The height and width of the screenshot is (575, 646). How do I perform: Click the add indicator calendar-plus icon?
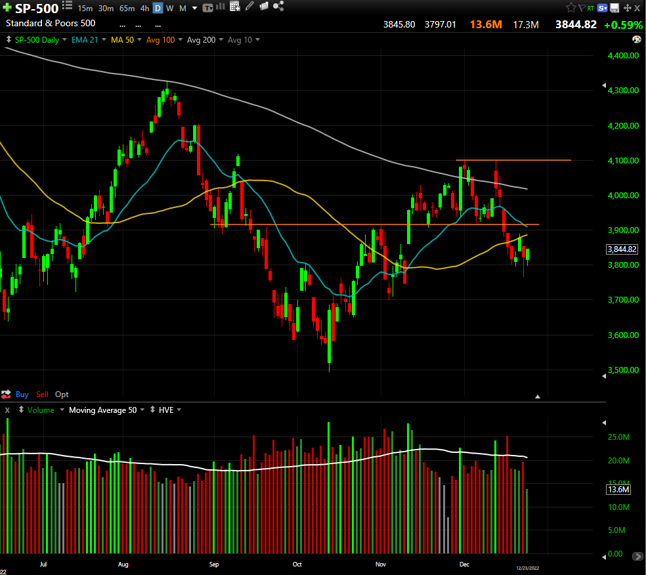pos(235,6)
